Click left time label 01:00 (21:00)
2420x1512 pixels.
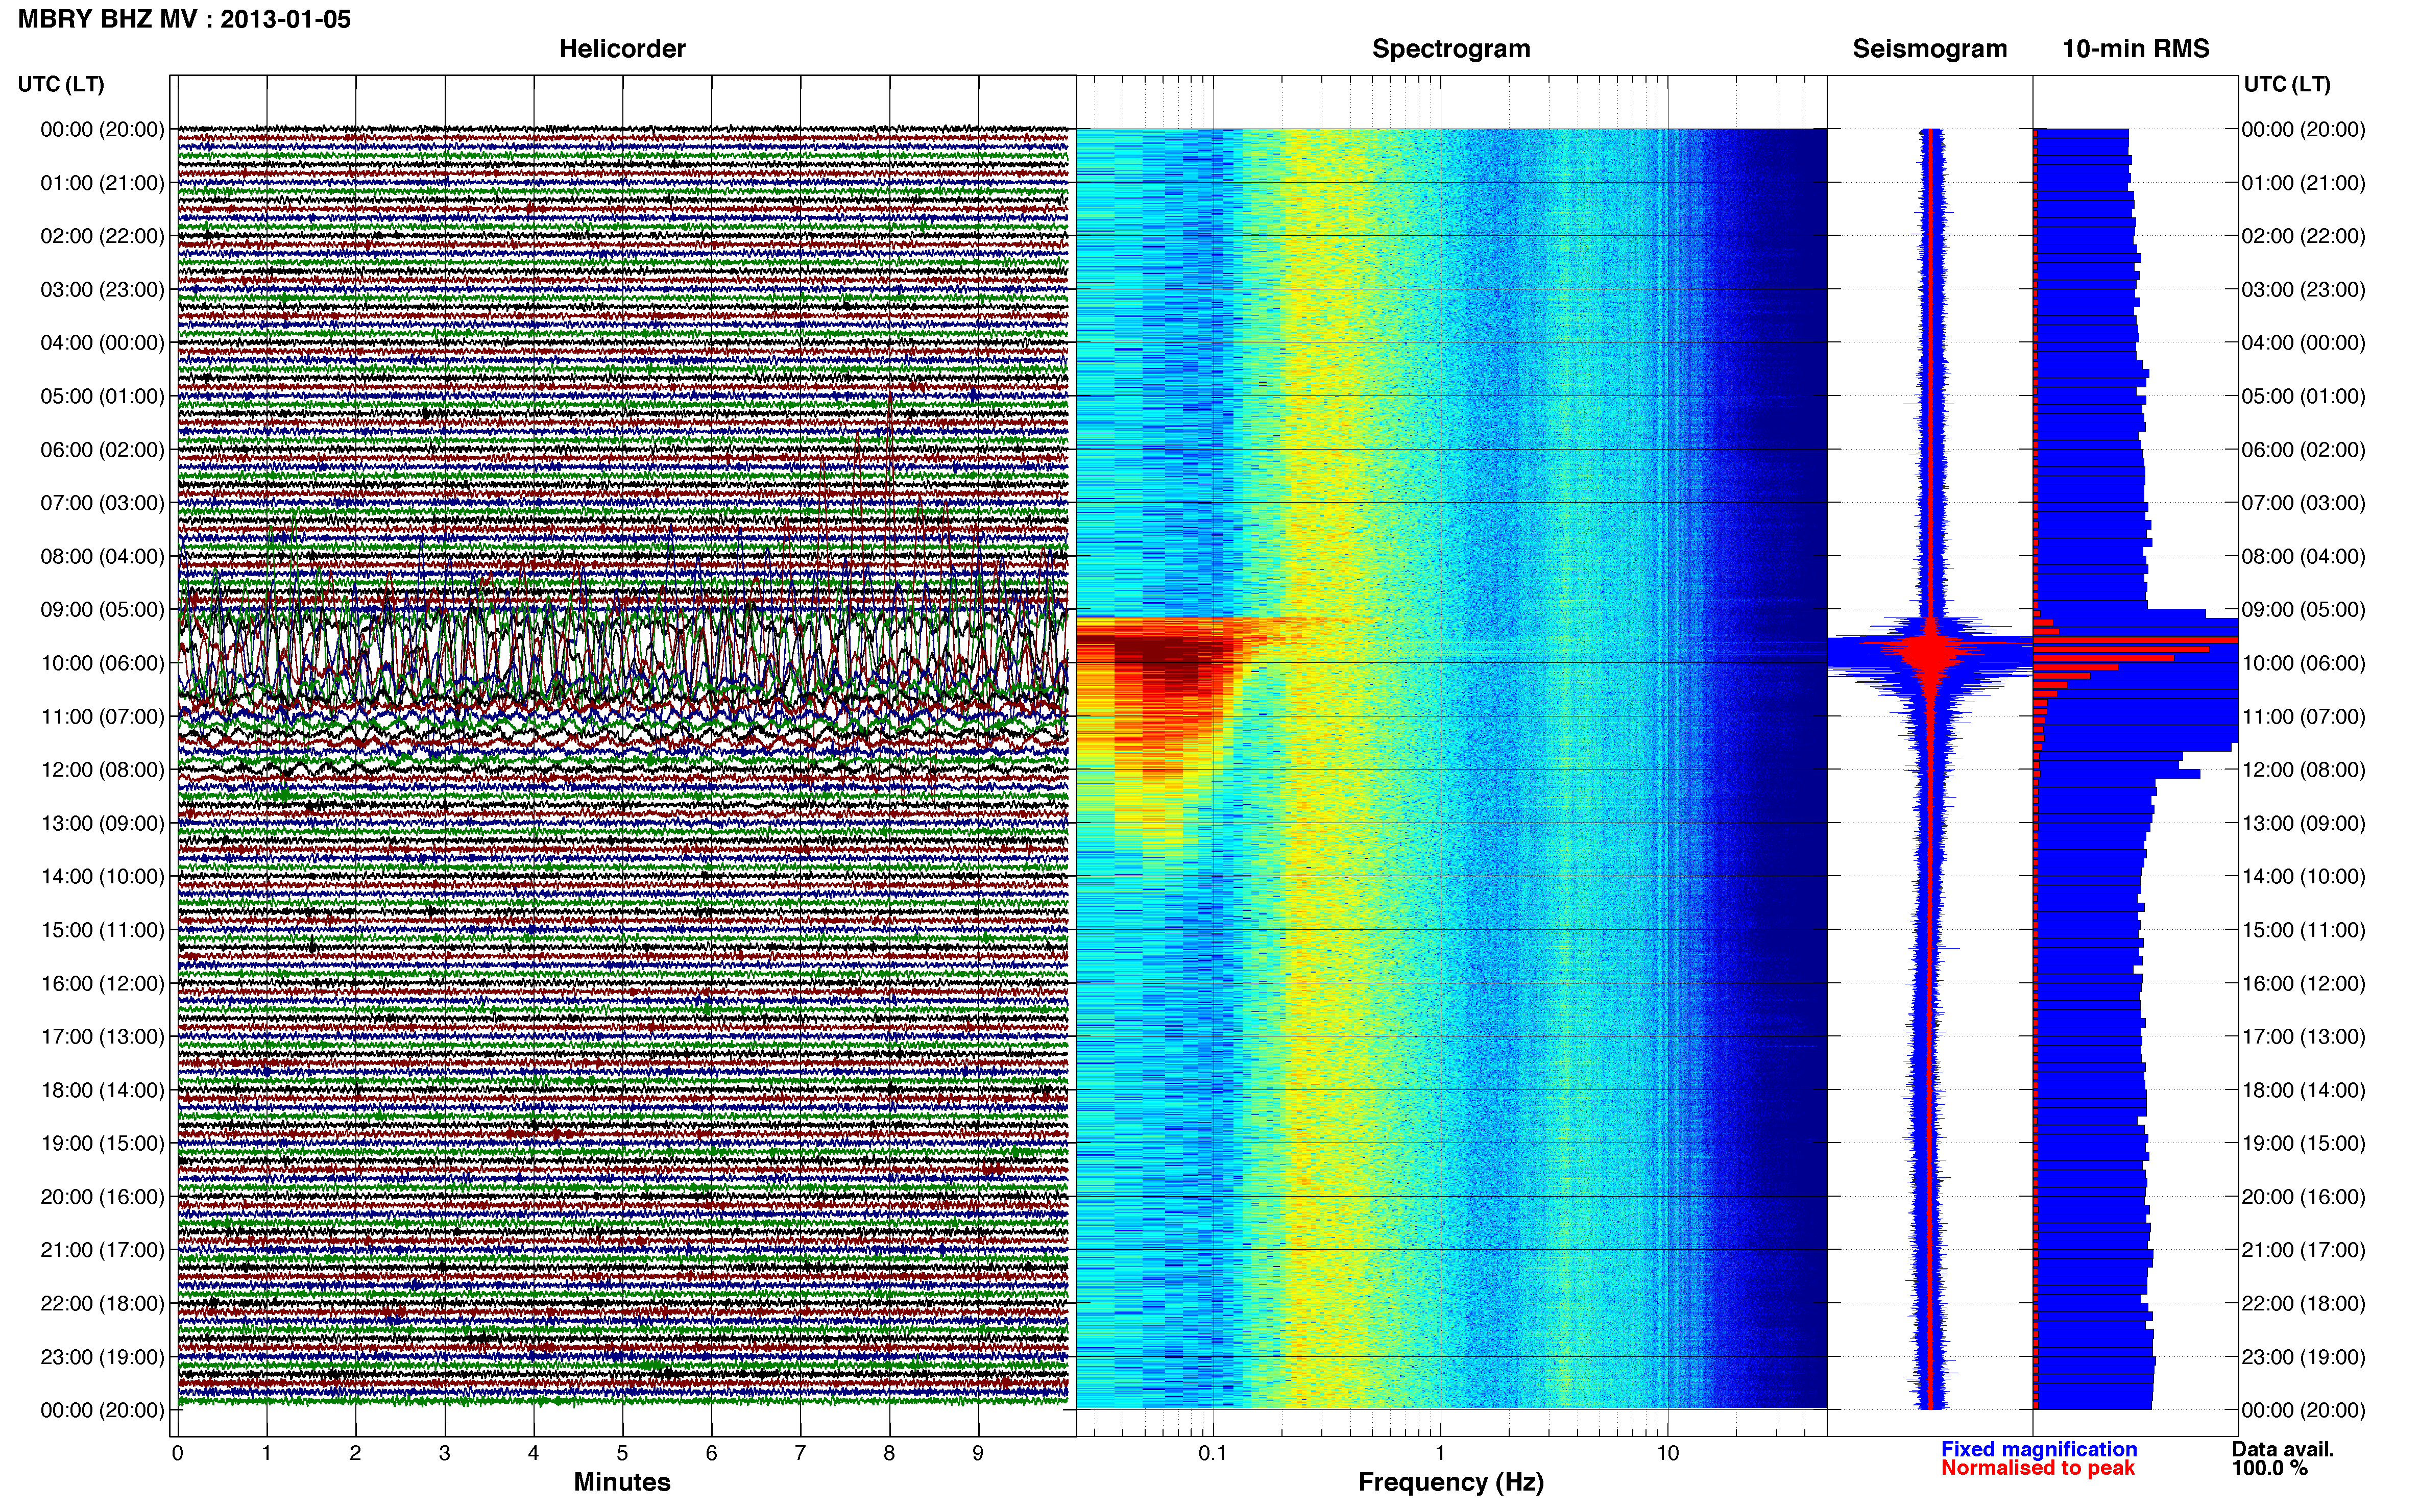click(102, 183)
